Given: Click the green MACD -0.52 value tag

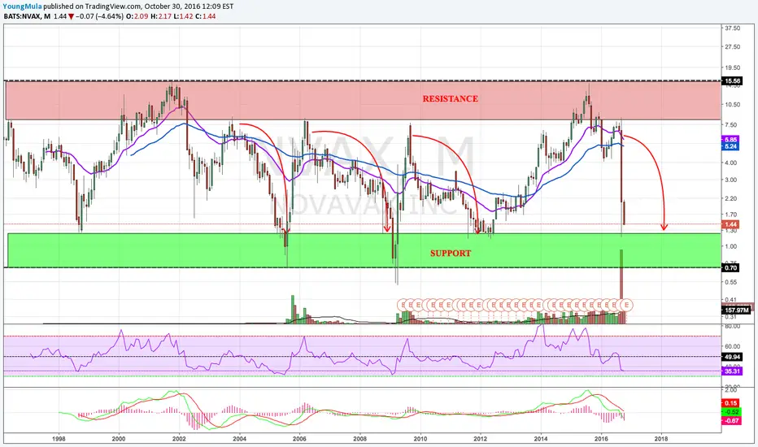Looking at the screenshot, I should point(731,412).
